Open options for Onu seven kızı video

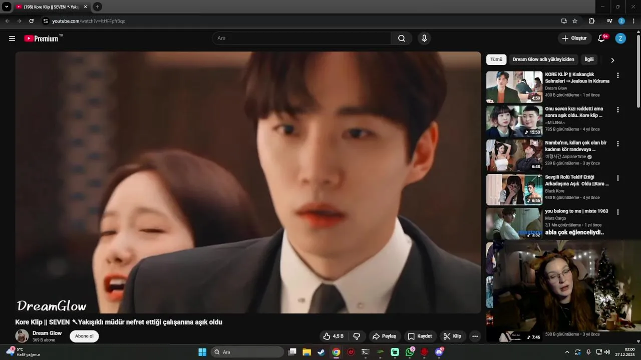coord(617,109)
